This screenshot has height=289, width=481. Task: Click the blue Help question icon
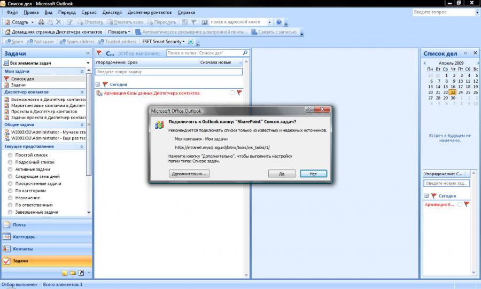coord(279,22)
